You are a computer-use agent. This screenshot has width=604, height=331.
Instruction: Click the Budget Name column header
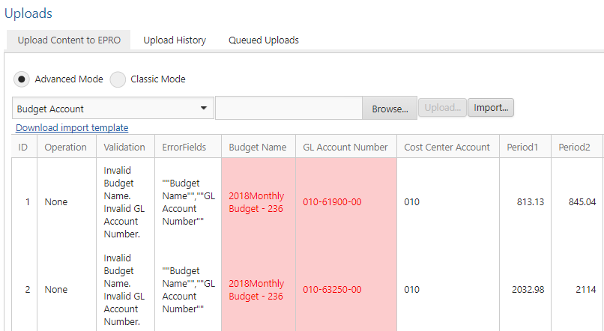click(x=258, y=148)
